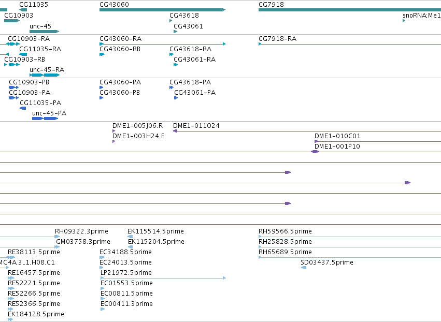
Task: Click the unc-45-PA protein glyph
Action: pyautogui.click(x=45, y=119)
